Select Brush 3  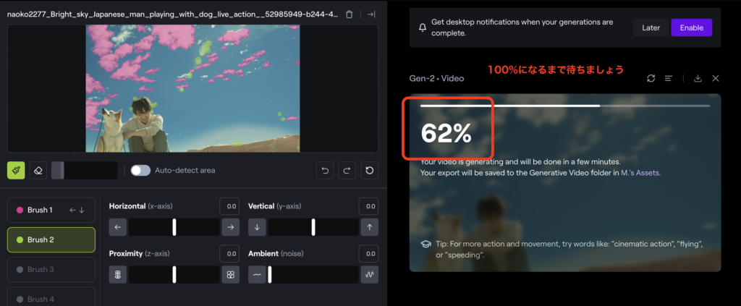(x=51, y=269)
